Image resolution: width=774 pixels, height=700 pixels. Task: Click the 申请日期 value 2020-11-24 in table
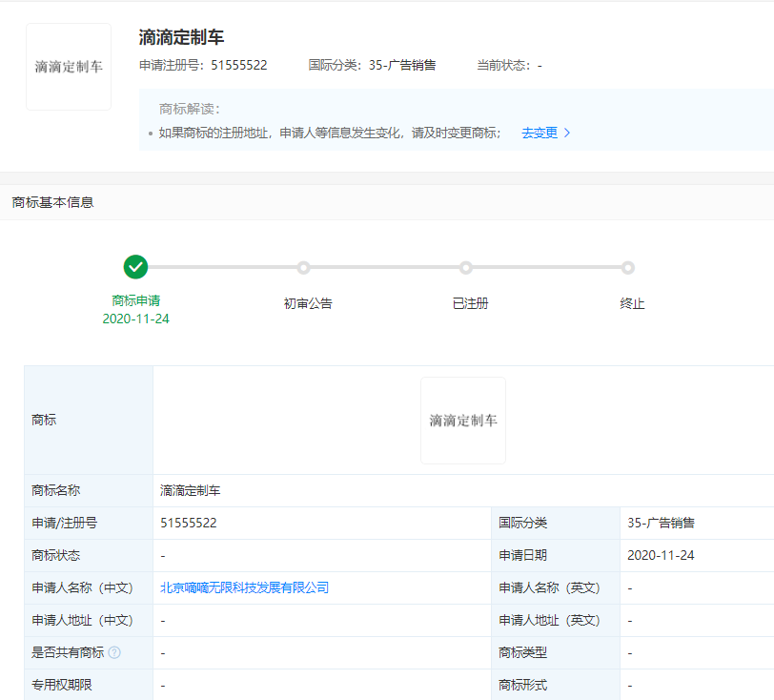point(661,555)
